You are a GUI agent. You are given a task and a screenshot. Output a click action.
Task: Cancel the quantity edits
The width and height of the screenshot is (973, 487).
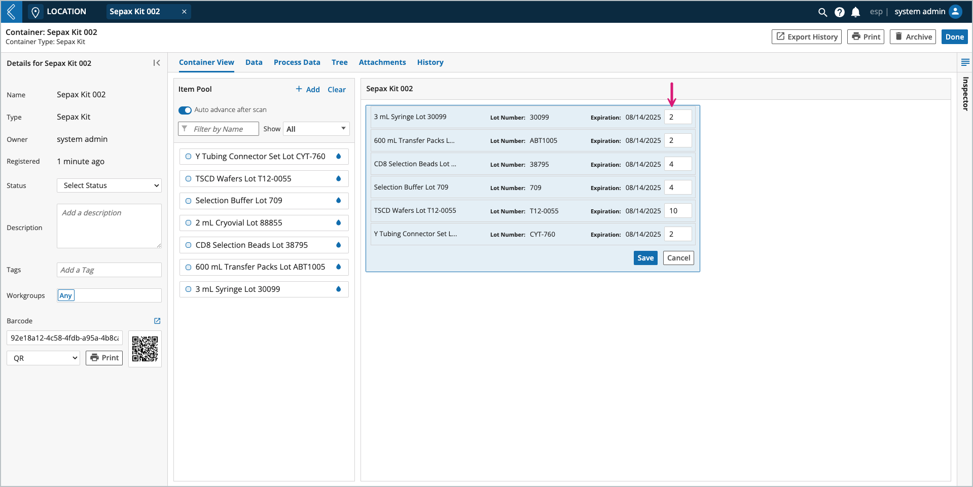coord(678,258)
